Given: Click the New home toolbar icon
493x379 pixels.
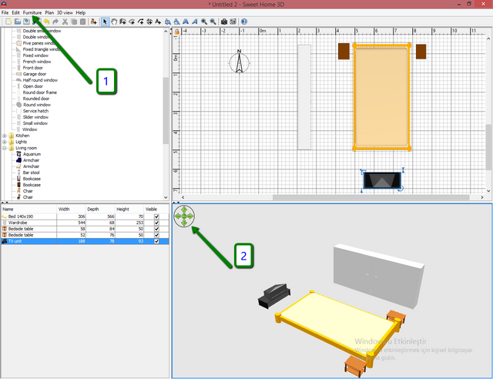Looking at the screenshot, I should click(x=8, y=22).
